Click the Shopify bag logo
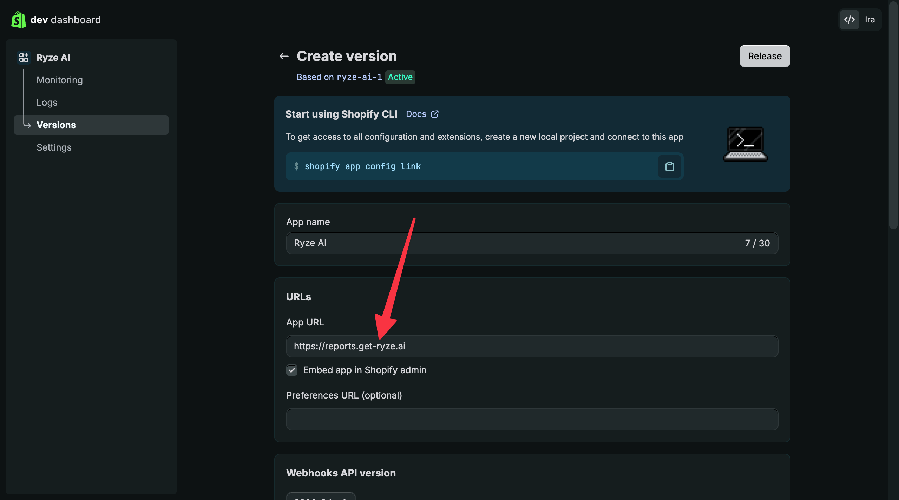The image size is (899, 500). pos(18,20)
